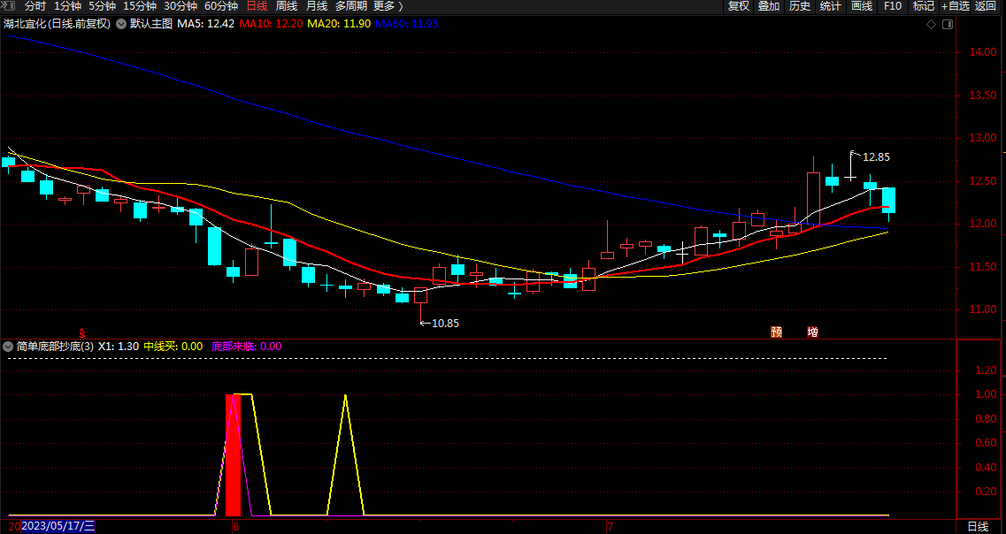The width and height of the screenshot is (1006, 534).
Task: Switch to the 5分钟 period tab
Action: click(102, 6)
